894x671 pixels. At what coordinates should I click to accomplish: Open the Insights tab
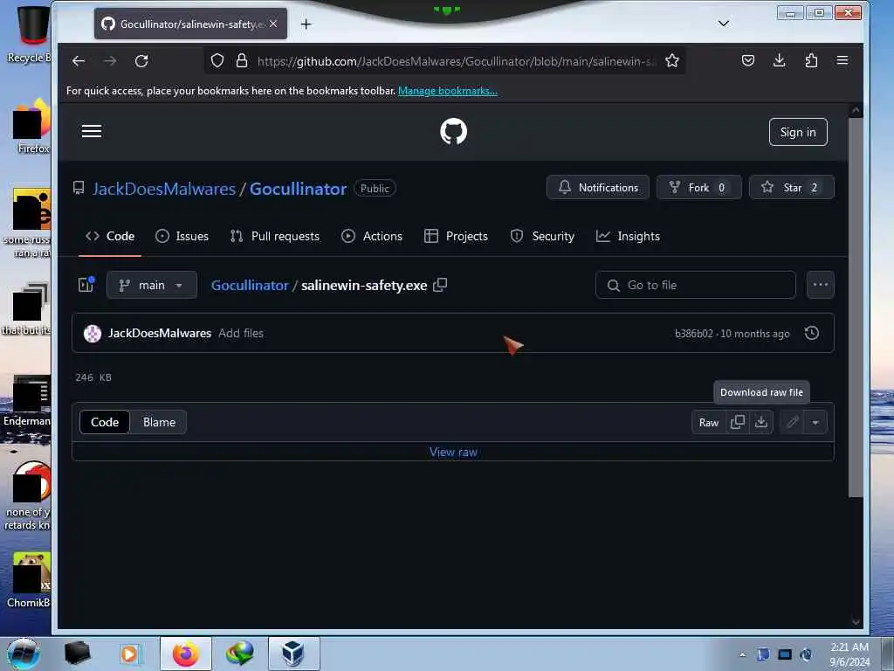(628, 236)
